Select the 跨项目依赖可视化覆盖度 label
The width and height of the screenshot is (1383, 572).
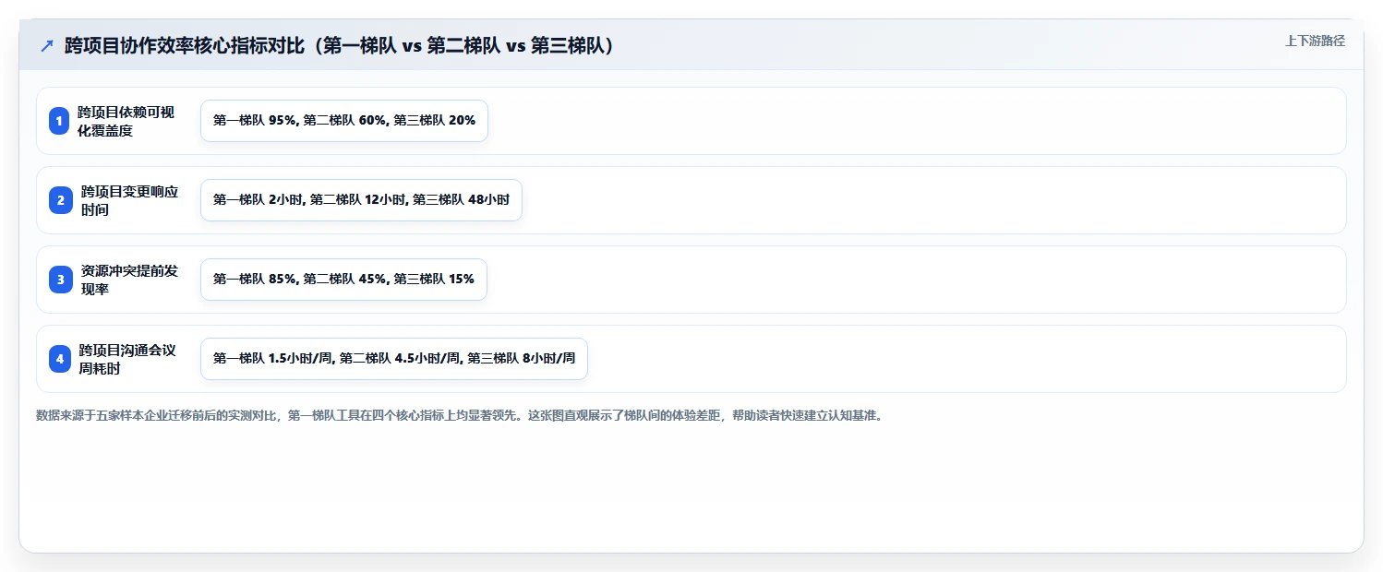coord(126,121)
